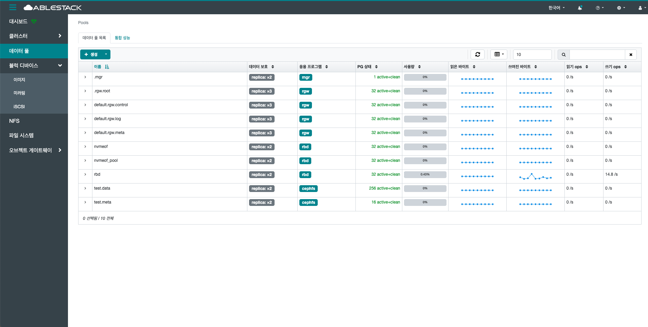Open the settings gear menu
Image resolution: width=648 pixels, height=327 pixels.
(x=621, y=8)
